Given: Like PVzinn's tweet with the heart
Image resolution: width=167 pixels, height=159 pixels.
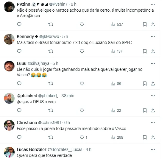Looking at the screenshot, I should point(82,25).
